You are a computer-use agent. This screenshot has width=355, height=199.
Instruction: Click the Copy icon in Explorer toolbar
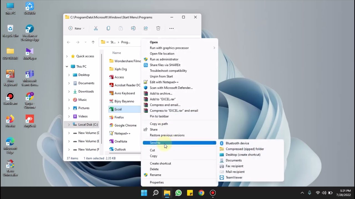tap(108, 28)
